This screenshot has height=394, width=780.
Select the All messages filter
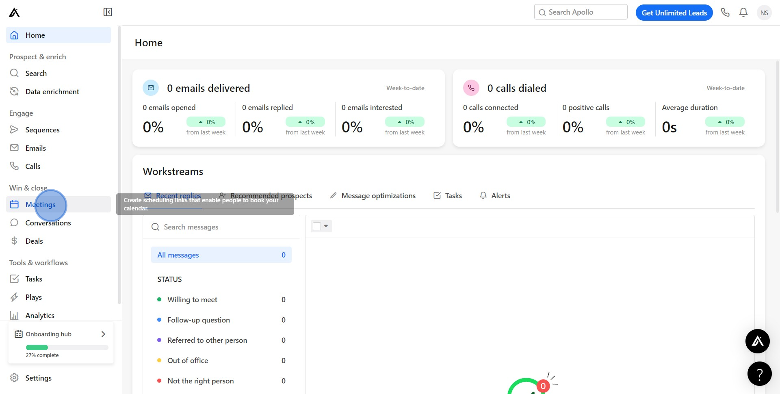tap(221, 255)
